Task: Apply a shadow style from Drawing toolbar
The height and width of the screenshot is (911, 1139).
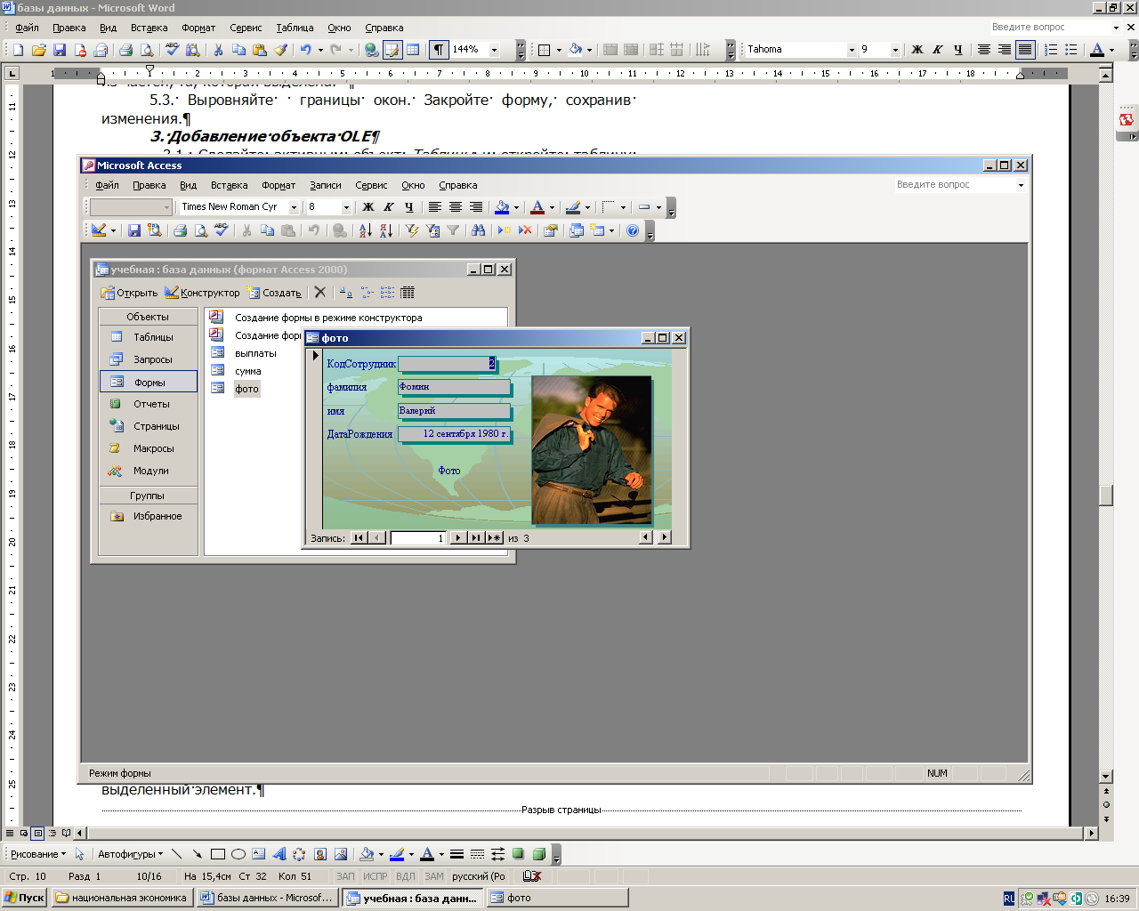Action: click(x=518, y=854)
